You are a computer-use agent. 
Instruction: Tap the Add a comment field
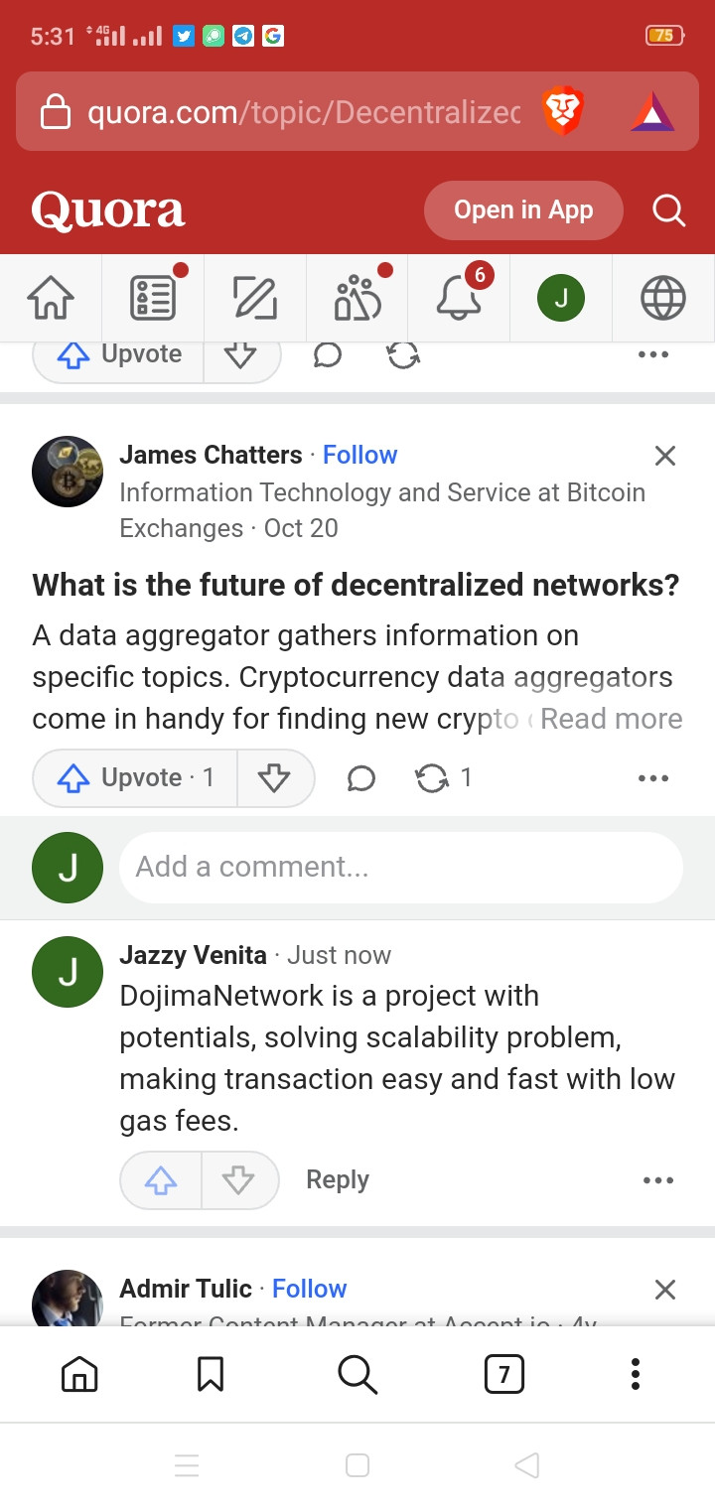[400, 867]
